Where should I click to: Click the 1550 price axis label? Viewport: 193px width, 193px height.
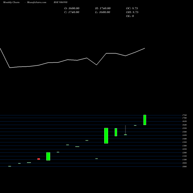coord(185,128)
